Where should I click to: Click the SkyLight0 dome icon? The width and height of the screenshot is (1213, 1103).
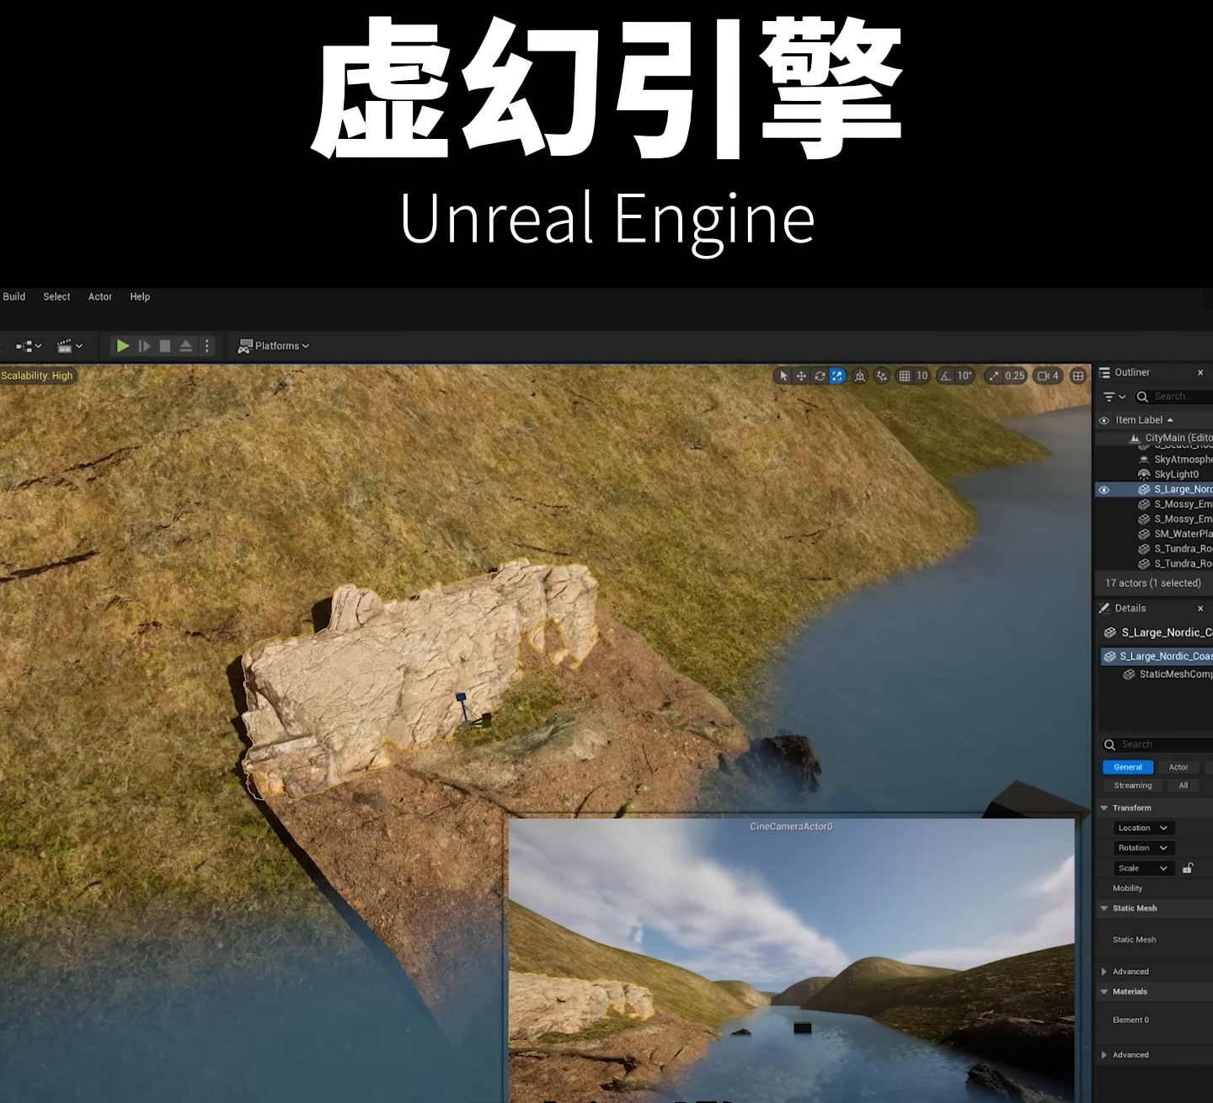pos(1144,475)
